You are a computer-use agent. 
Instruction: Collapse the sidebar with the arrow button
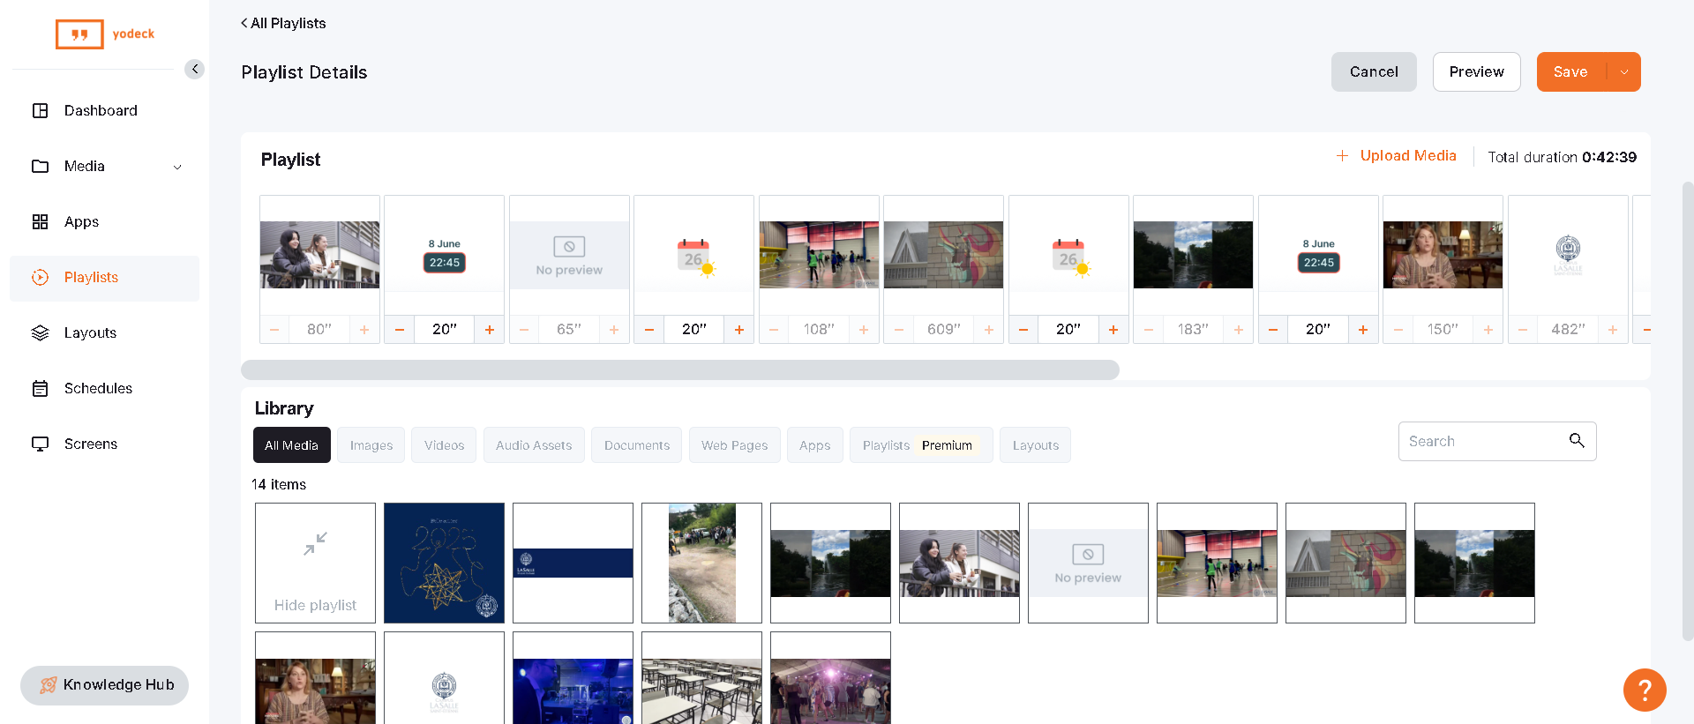(x=194, y=69)
